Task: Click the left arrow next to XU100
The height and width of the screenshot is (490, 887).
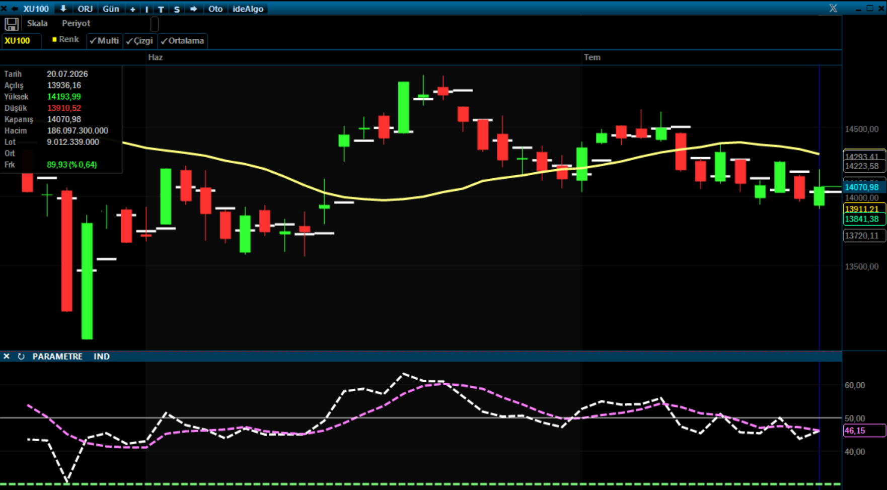Action: (15, 9)
